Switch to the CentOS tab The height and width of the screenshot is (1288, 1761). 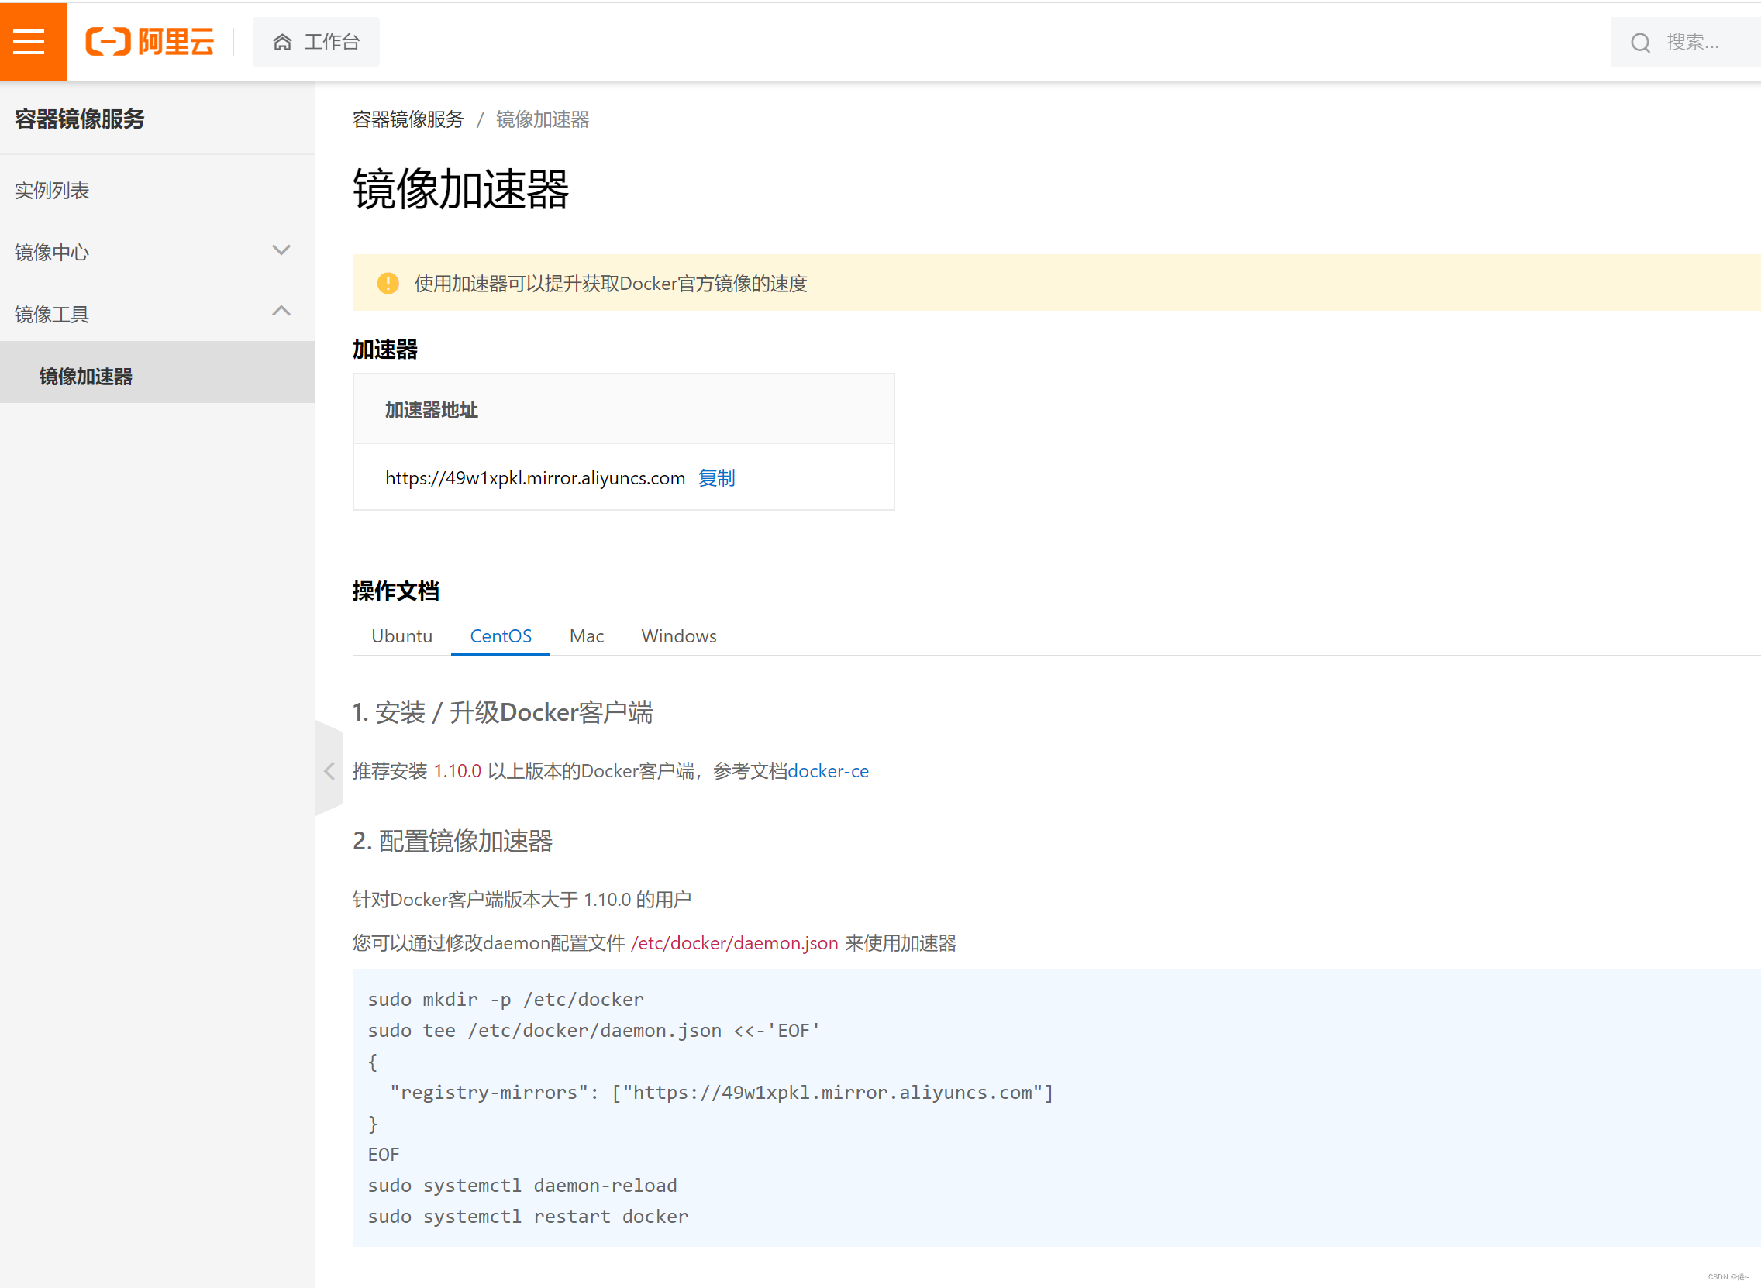tap(501, 636)
